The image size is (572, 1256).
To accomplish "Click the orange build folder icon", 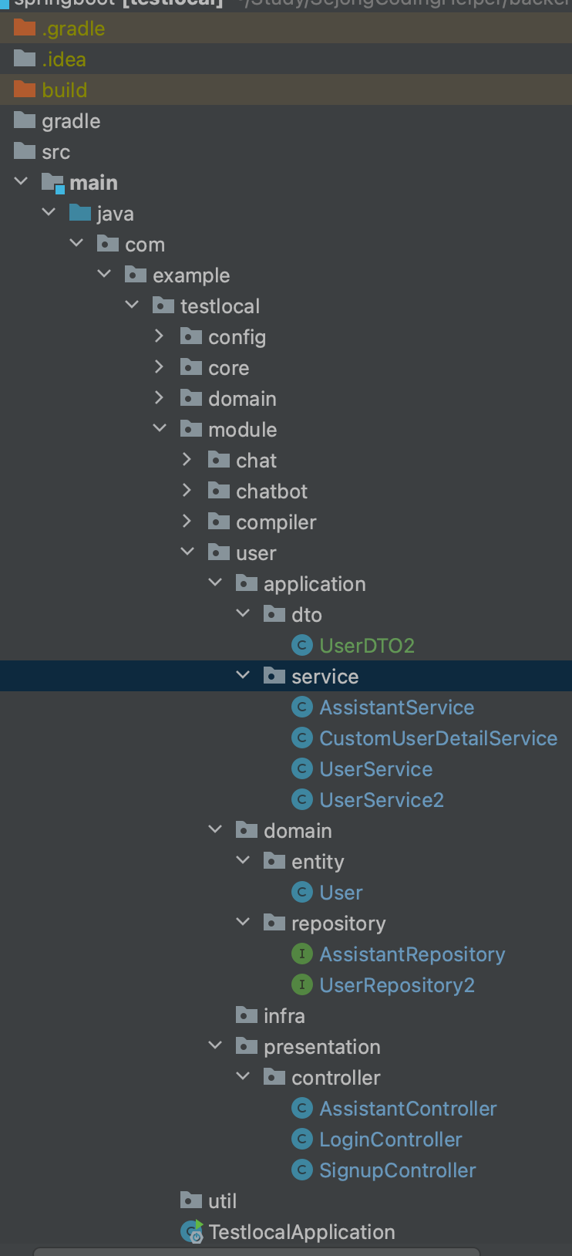I will coord(25,89).
